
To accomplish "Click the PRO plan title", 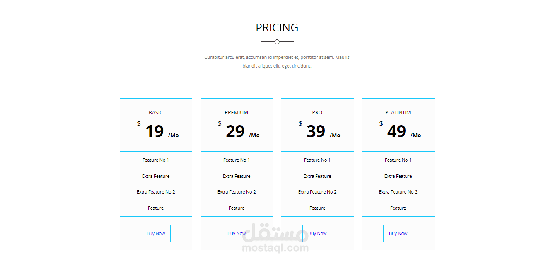I will [x=317, y=113].
